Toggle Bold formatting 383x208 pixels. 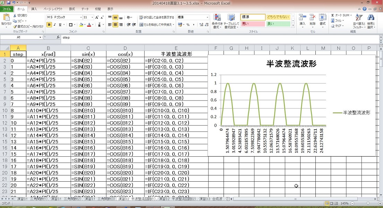[x=49, y=25]
